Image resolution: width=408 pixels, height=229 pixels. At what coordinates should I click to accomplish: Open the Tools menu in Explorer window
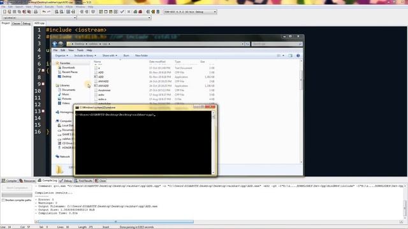tap(80, 50)
